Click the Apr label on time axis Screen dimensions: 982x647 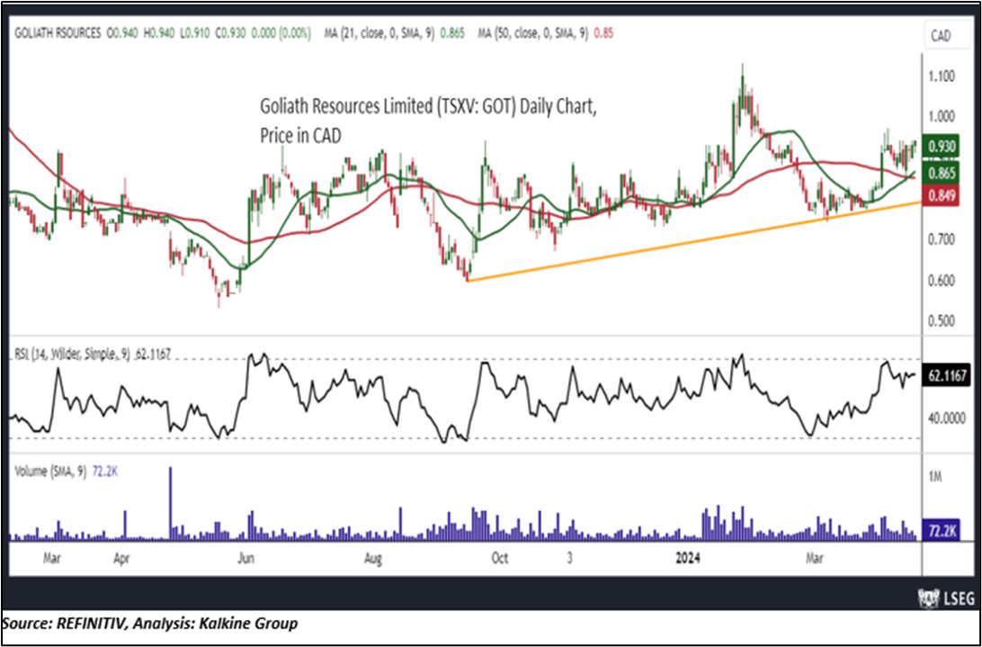[x=122, y=557]
